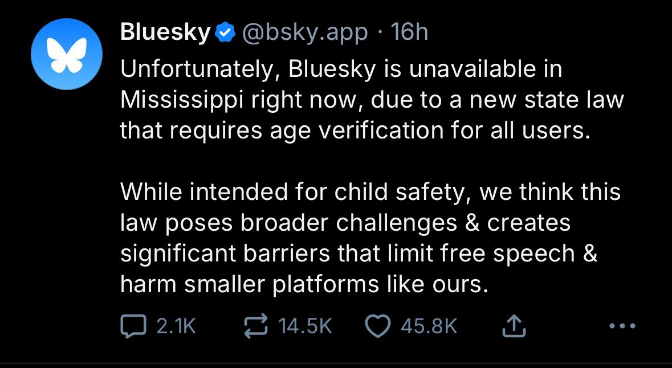Click the line 'While intended for child safety'
The image size is (672, 368).
tap(370, 191)
